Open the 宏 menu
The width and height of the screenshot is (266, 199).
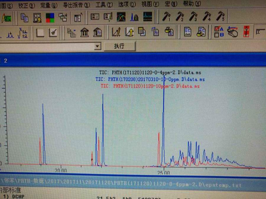(171, 4)
